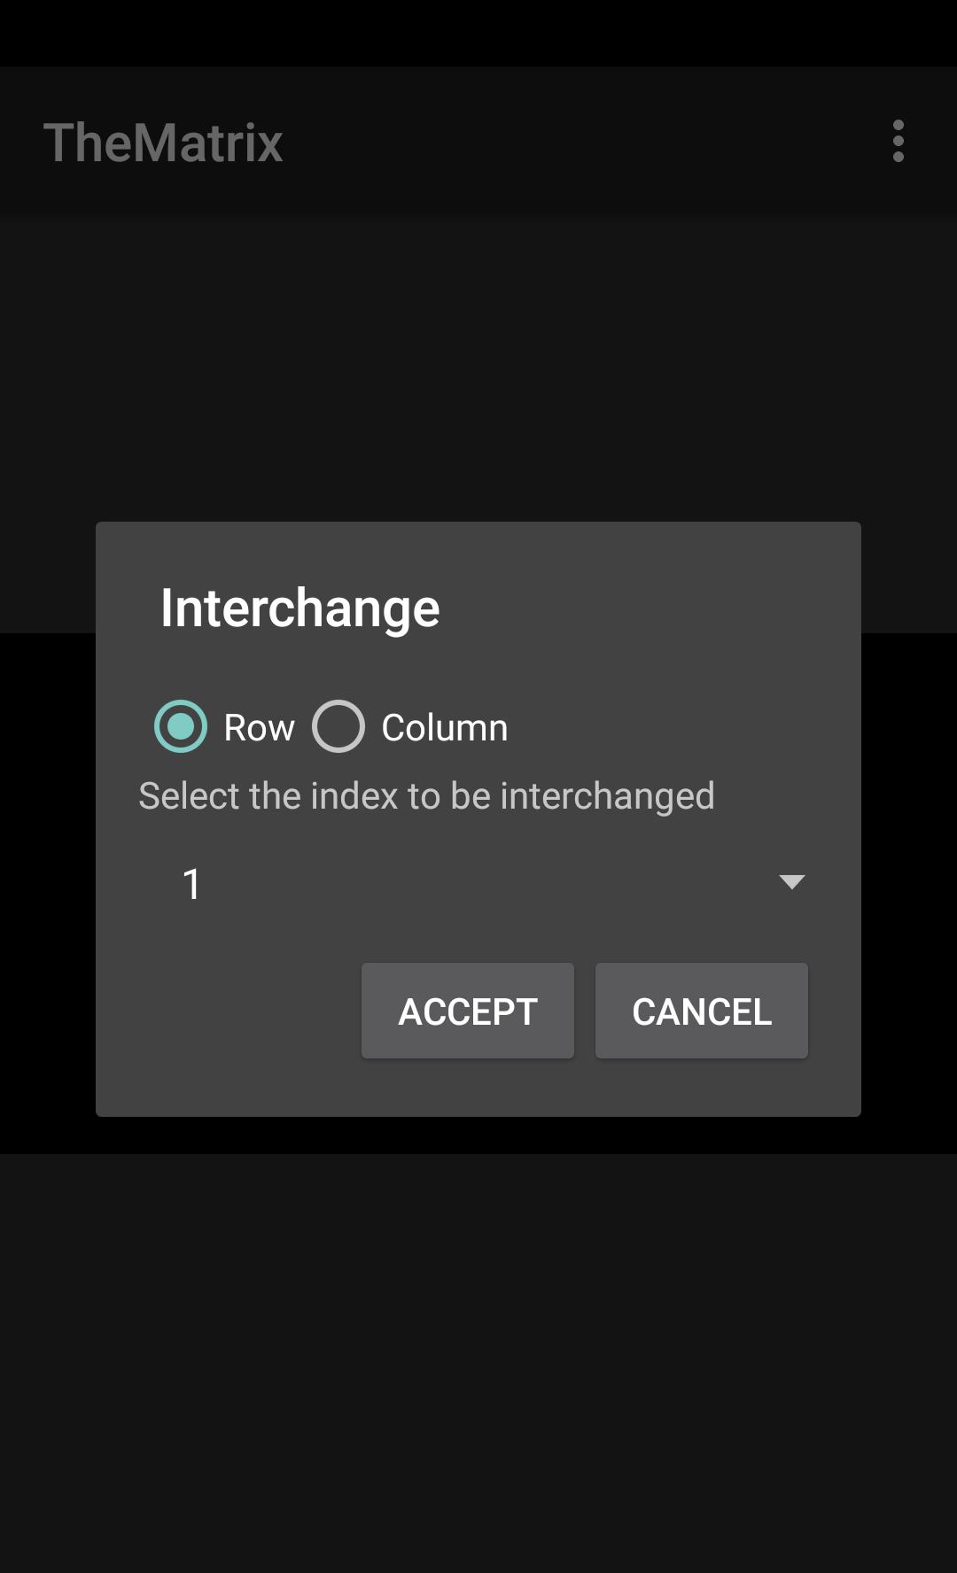957x1573 pixels.
Task: Tap the blank spinner area between 1 and the arrow
Action: point(487,882)
